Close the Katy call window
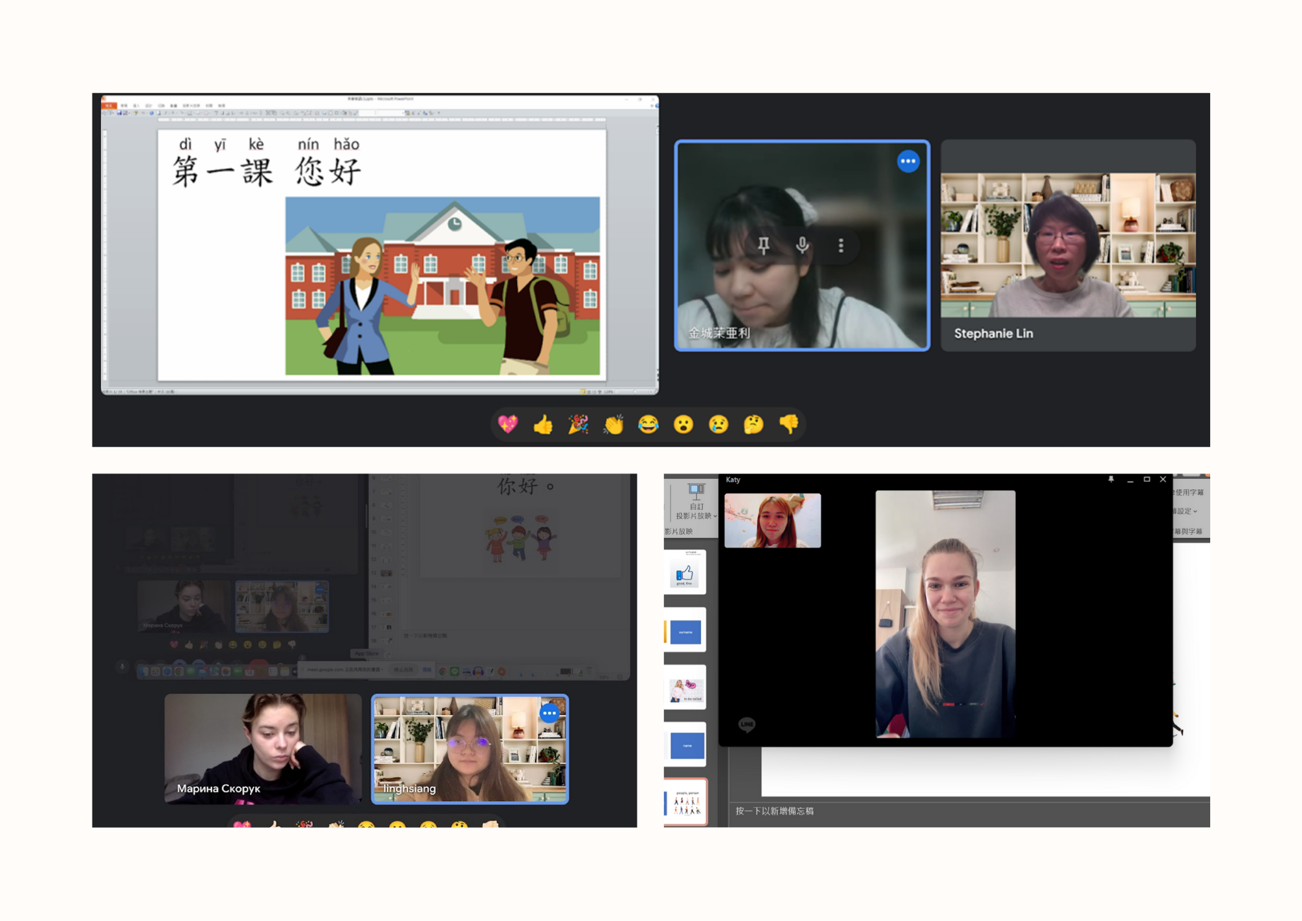Viewport: 1302px width, 921px height. (1163, 479)
